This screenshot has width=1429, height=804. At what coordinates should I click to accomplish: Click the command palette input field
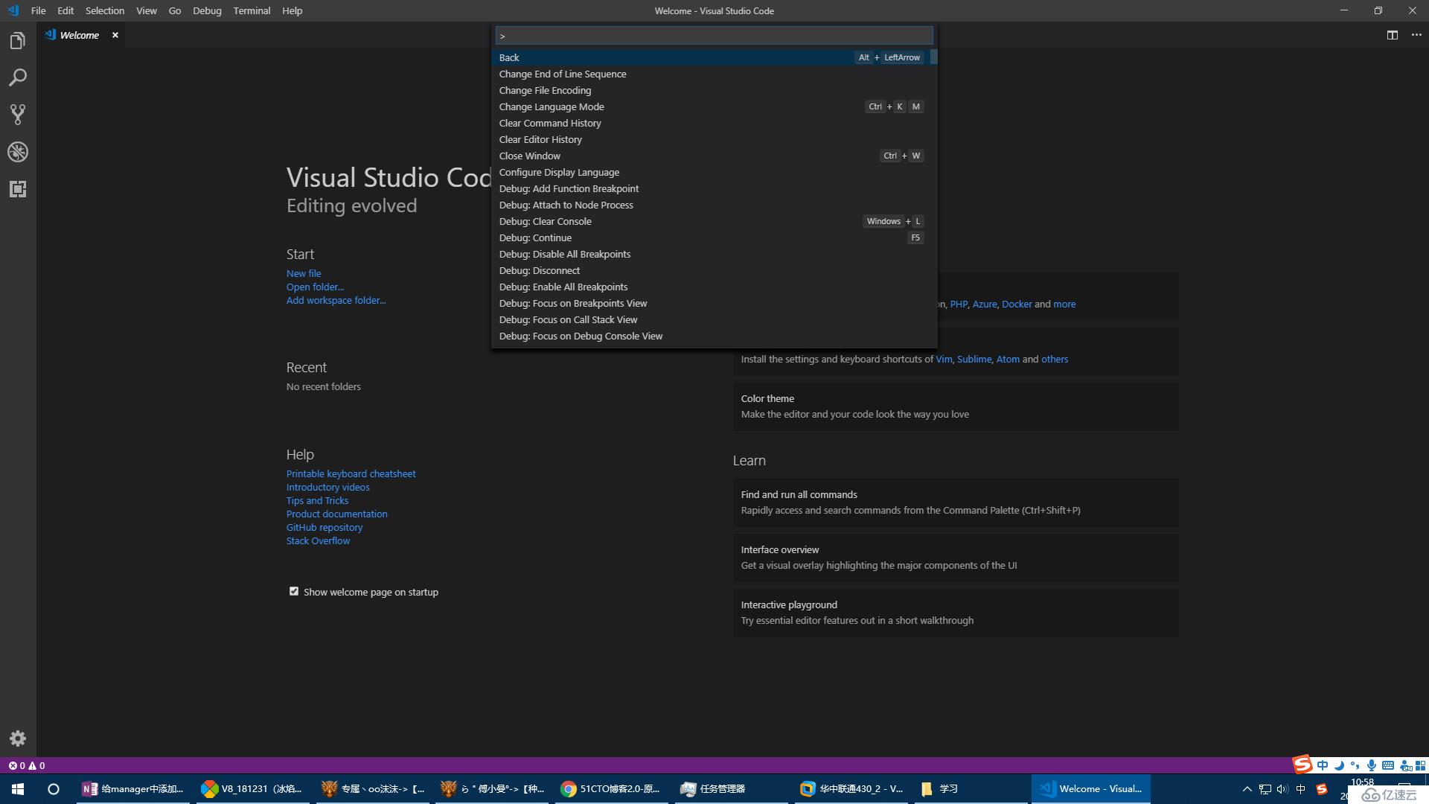click(714, 36)
